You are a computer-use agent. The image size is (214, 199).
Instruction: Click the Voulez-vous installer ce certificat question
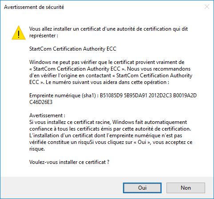coord(69,162)
